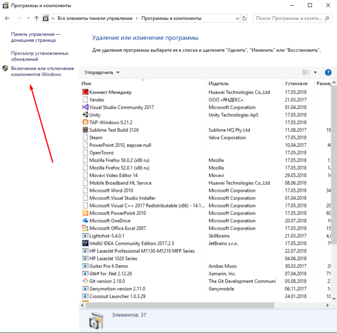Viewport: 337px width, 333px height.
Task: Click Все элементы панели управления breadcrumb
Action: [95, 18]
